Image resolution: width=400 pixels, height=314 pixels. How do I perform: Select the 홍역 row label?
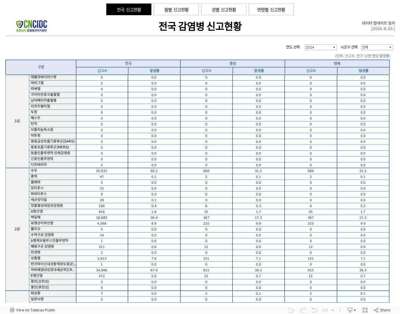coord(53,177)
